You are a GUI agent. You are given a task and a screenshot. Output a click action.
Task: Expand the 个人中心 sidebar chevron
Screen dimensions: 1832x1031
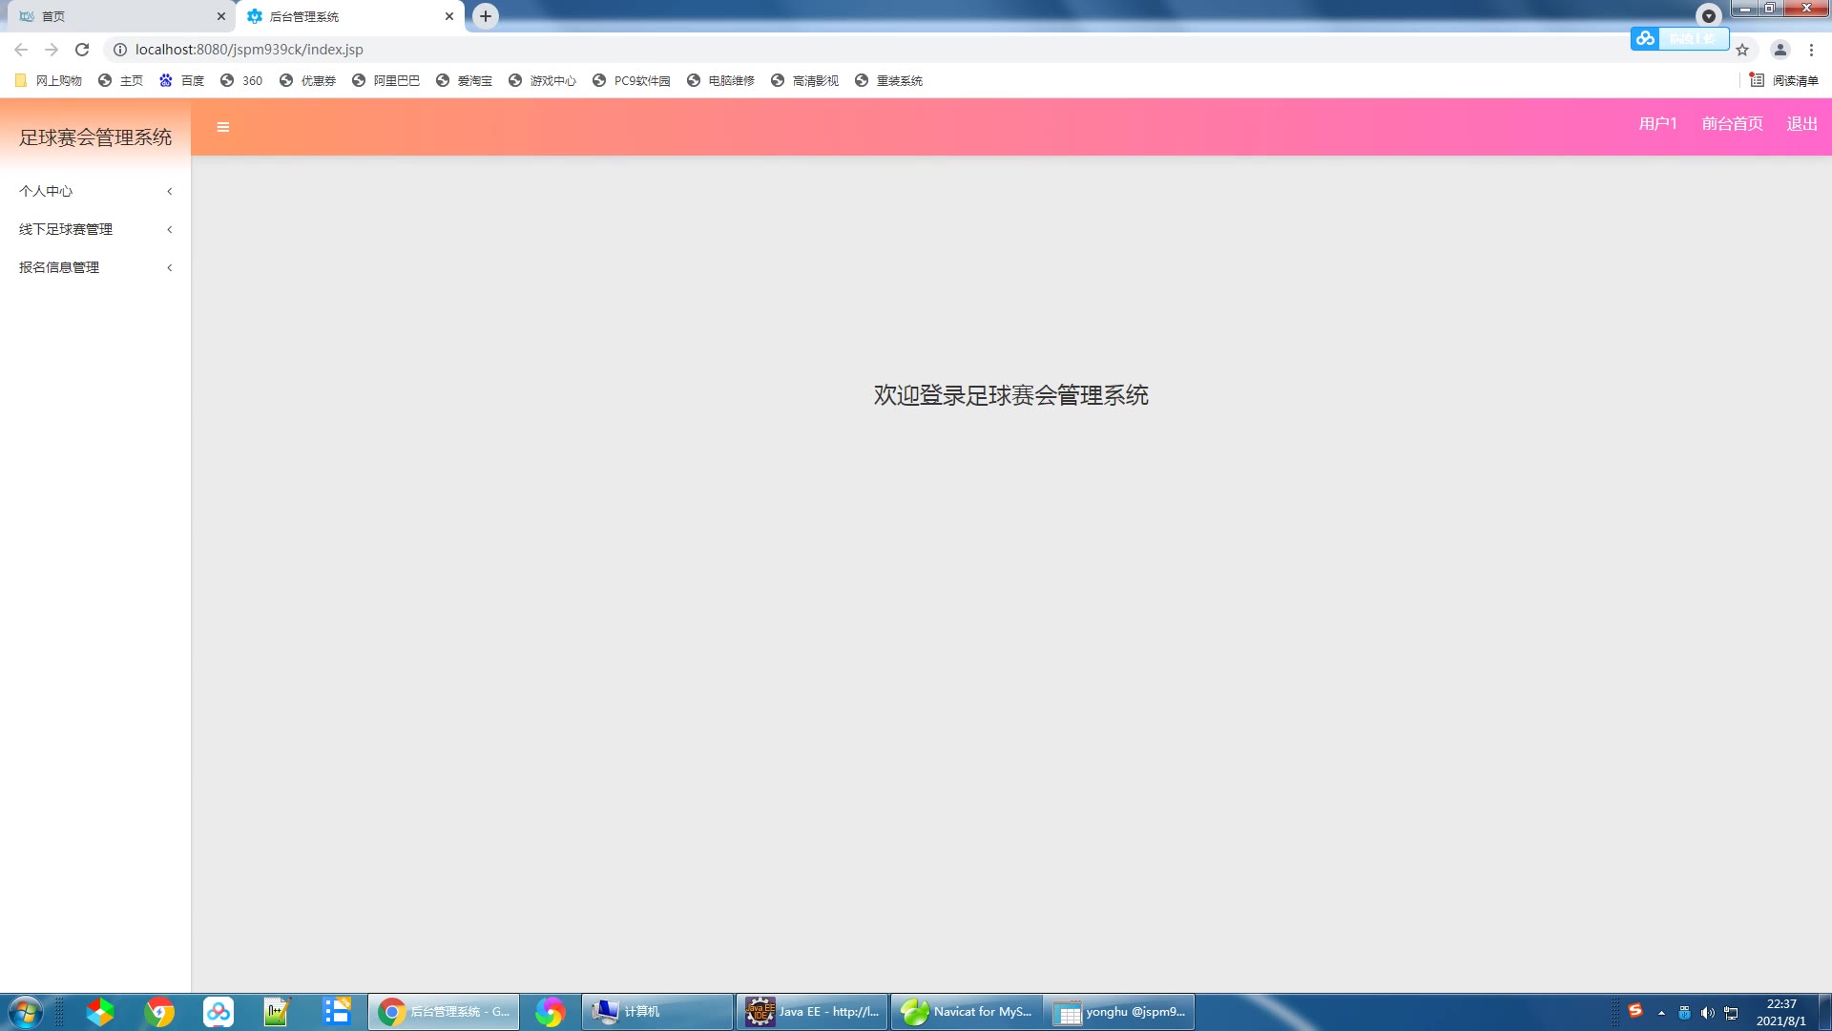click(x=170, y=191)
